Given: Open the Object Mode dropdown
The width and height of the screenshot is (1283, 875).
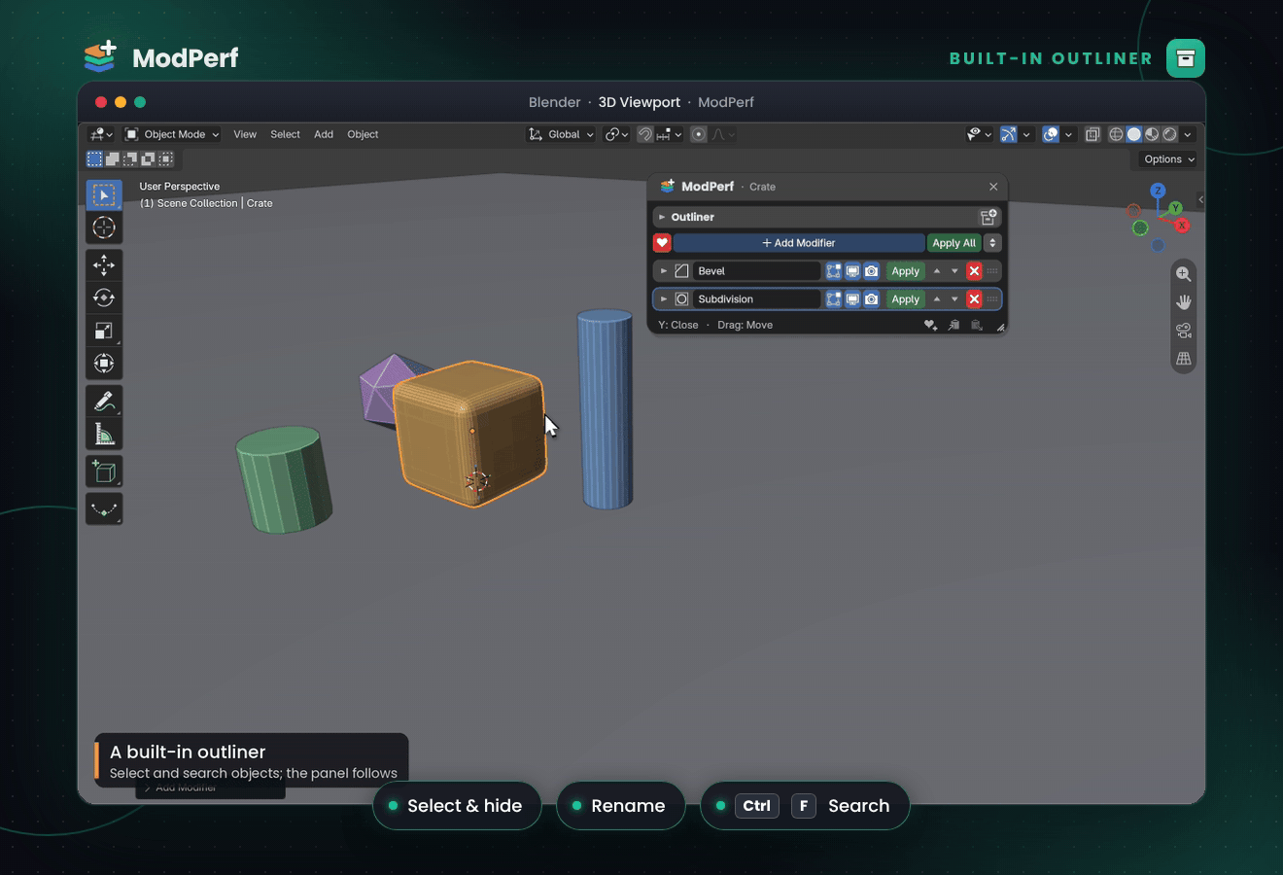Looking at the screenshot, I should [x=172, y=134].
